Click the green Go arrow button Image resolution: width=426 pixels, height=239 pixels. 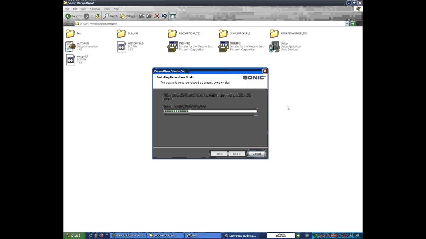point(353,24)
